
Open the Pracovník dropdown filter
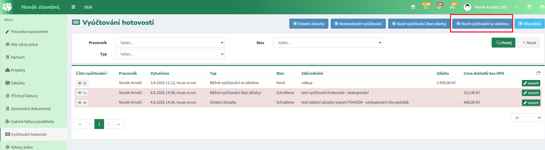(170, 43)
